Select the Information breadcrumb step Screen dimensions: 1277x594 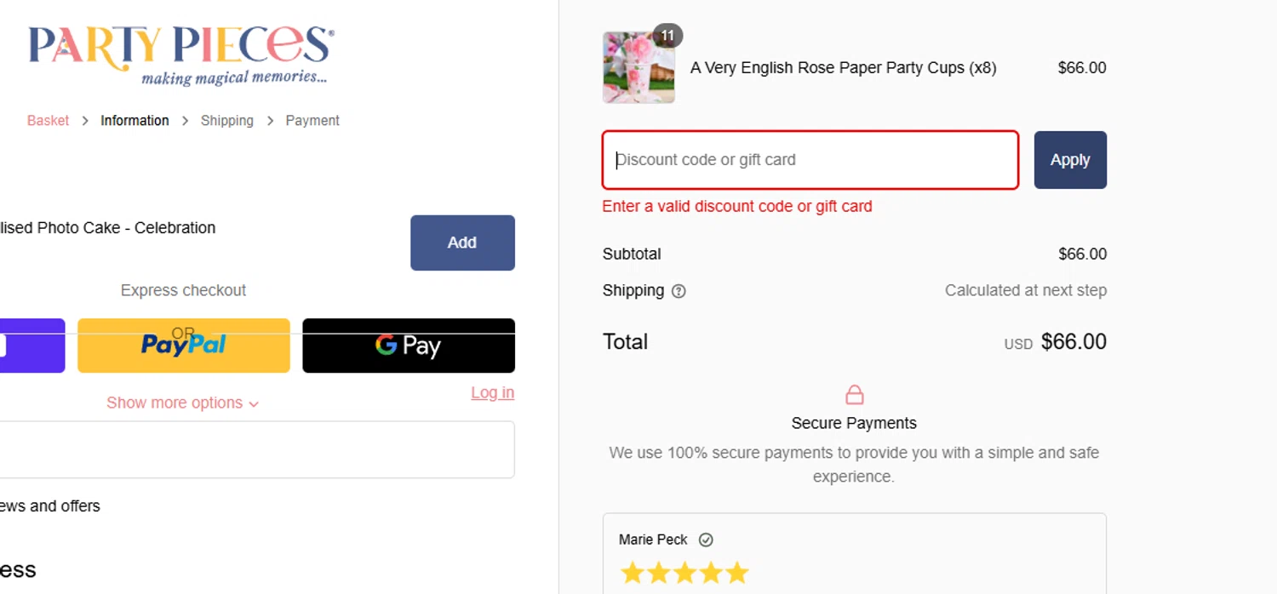(135, 121)
